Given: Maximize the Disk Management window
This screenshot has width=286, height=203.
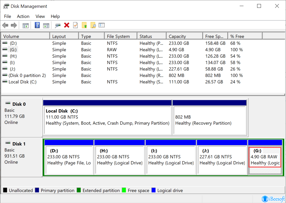Looking at the screenshot, I should pyautogui.click(x=259, y=6).
